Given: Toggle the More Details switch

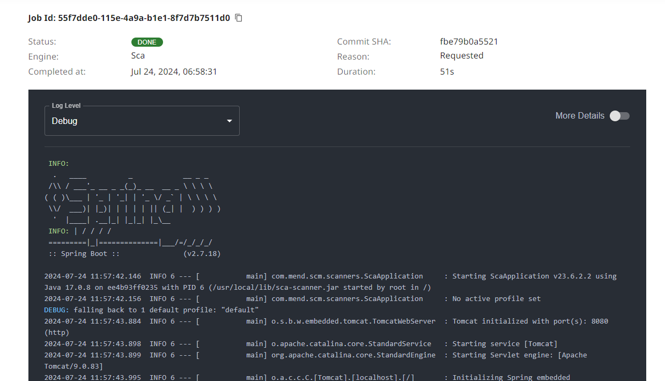Looking at the screenshot, I should (619, 116).
